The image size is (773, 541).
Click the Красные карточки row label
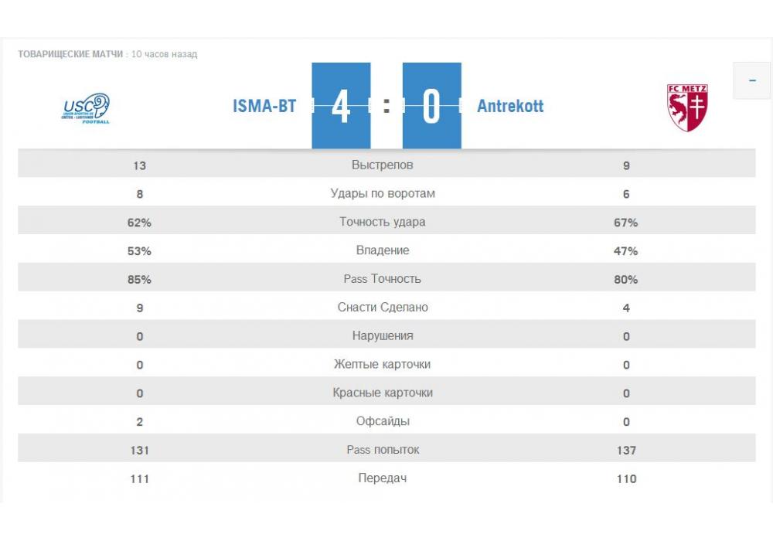(383, 393)
